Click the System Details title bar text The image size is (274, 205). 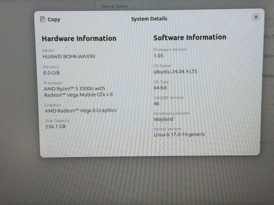pyautogui.click(x=149, y=19)
